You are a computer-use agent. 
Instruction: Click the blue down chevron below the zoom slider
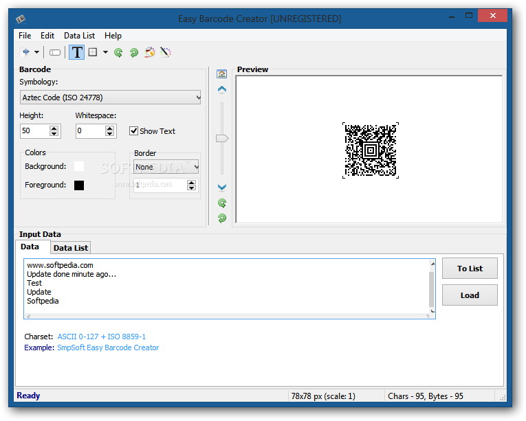(222, 187)
